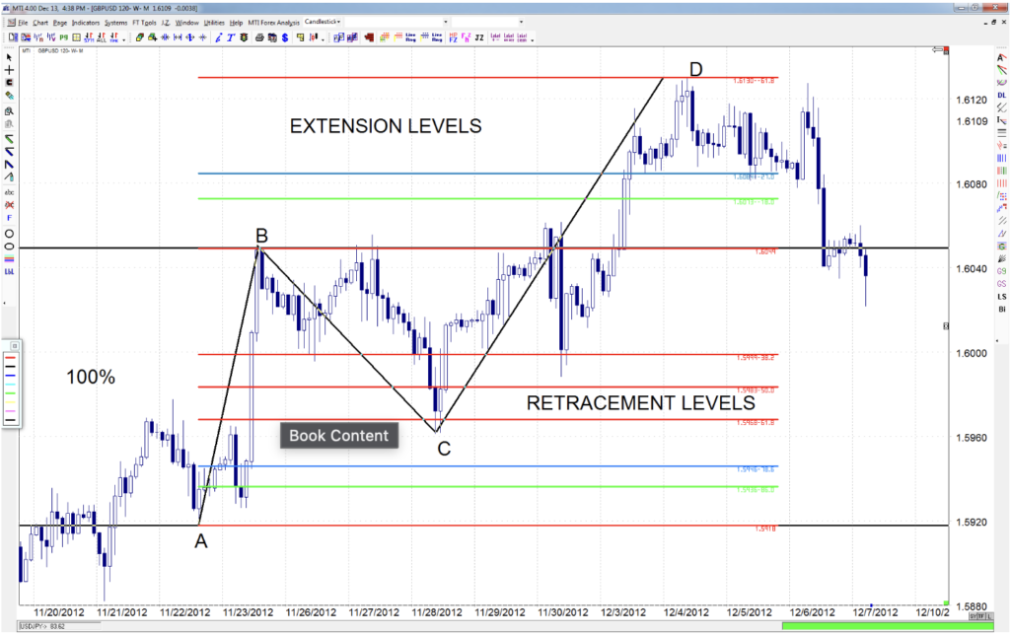Select the crosshair cursor tool
1010x635 pixels.
coord(10,71)
